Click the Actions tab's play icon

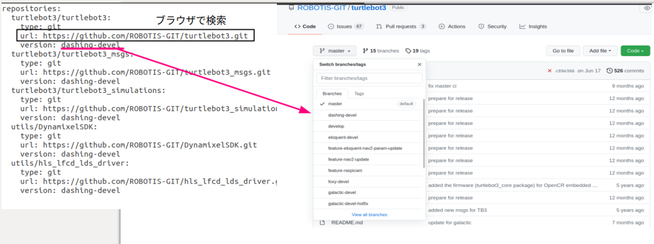442,26
